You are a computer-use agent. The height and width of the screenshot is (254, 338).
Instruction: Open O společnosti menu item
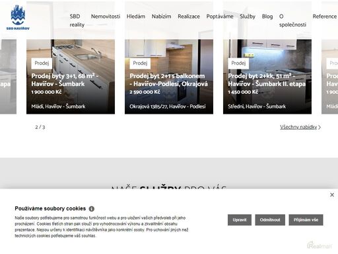[292, 21]
